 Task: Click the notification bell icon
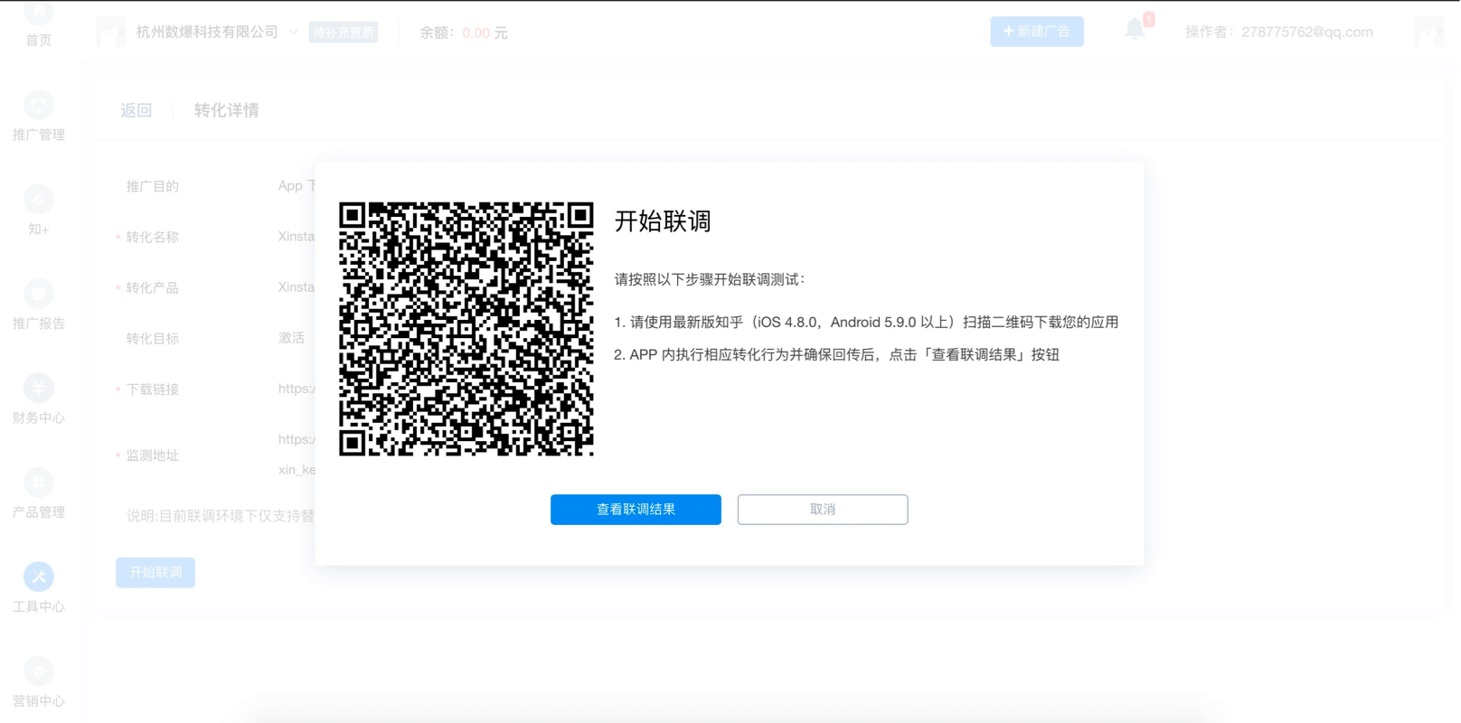[1136, 30]
